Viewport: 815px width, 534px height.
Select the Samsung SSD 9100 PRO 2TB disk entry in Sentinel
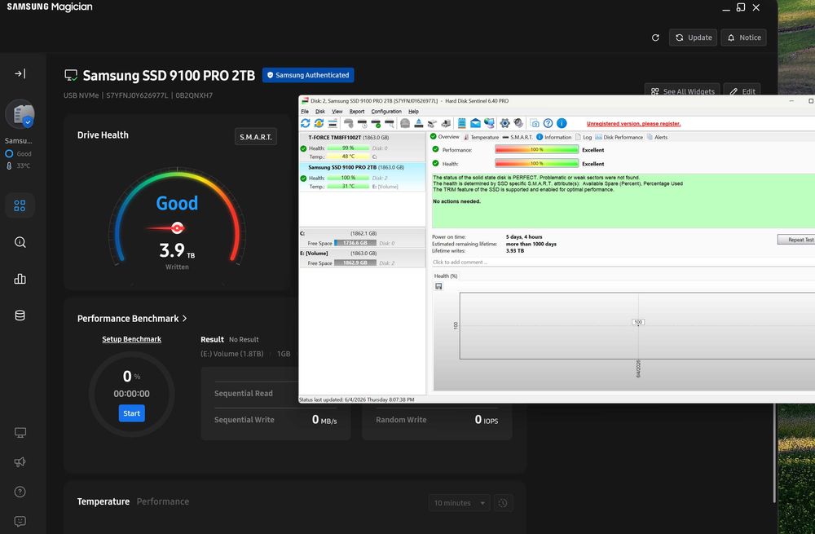point(363,177)
